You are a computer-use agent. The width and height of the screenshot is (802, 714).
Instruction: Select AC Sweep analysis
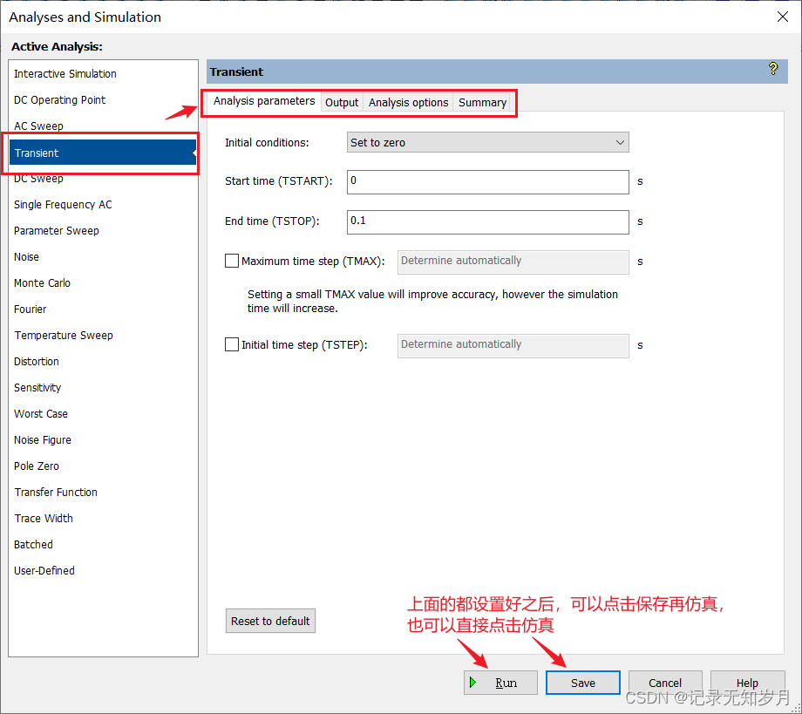point(103,126)
